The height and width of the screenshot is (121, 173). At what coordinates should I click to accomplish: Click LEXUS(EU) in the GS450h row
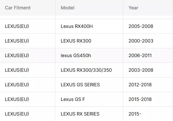click(17, 56)
